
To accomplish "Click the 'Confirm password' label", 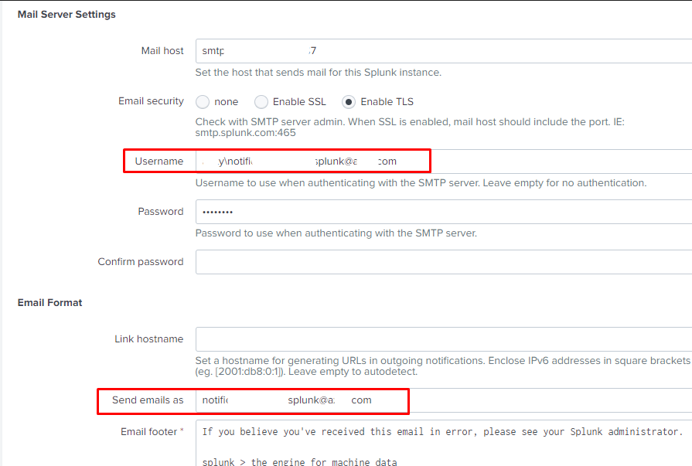I will (141, 262).
